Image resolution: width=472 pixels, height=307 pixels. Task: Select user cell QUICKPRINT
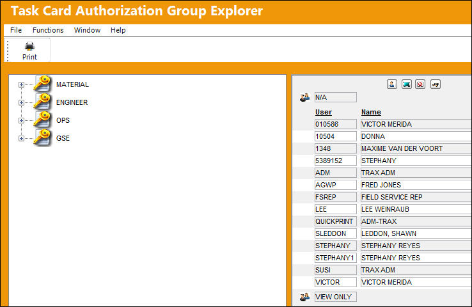click(x=336, y=221)
